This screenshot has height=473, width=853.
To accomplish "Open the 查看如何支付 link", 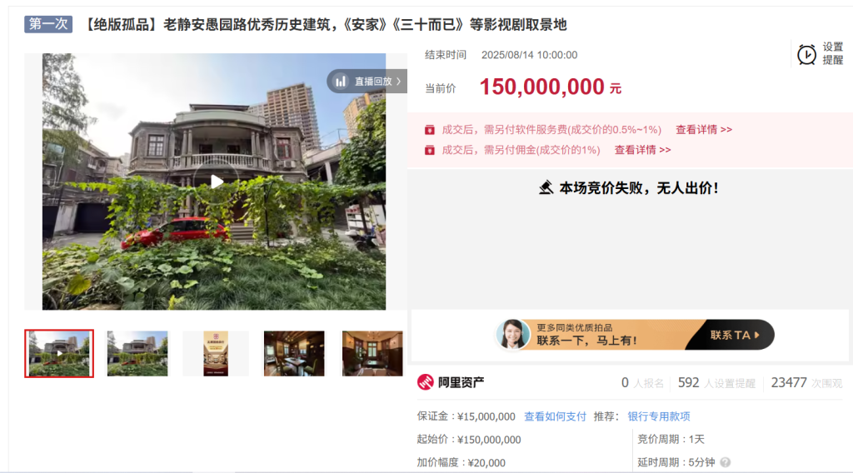I will click(x=555, y=416).
